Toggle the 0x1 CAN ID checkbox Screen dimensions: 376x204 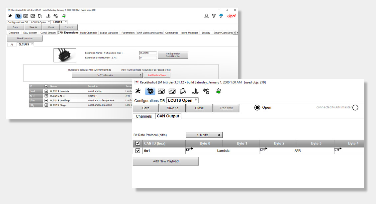coord(138,151)
